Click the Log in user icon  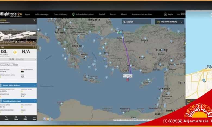[165, 14]
